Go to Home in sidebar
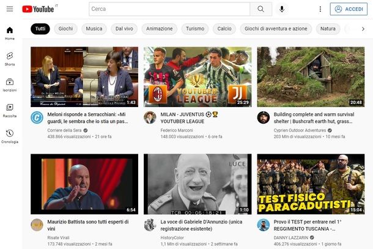This screenshot has width=373, height=249. point(10,33)
